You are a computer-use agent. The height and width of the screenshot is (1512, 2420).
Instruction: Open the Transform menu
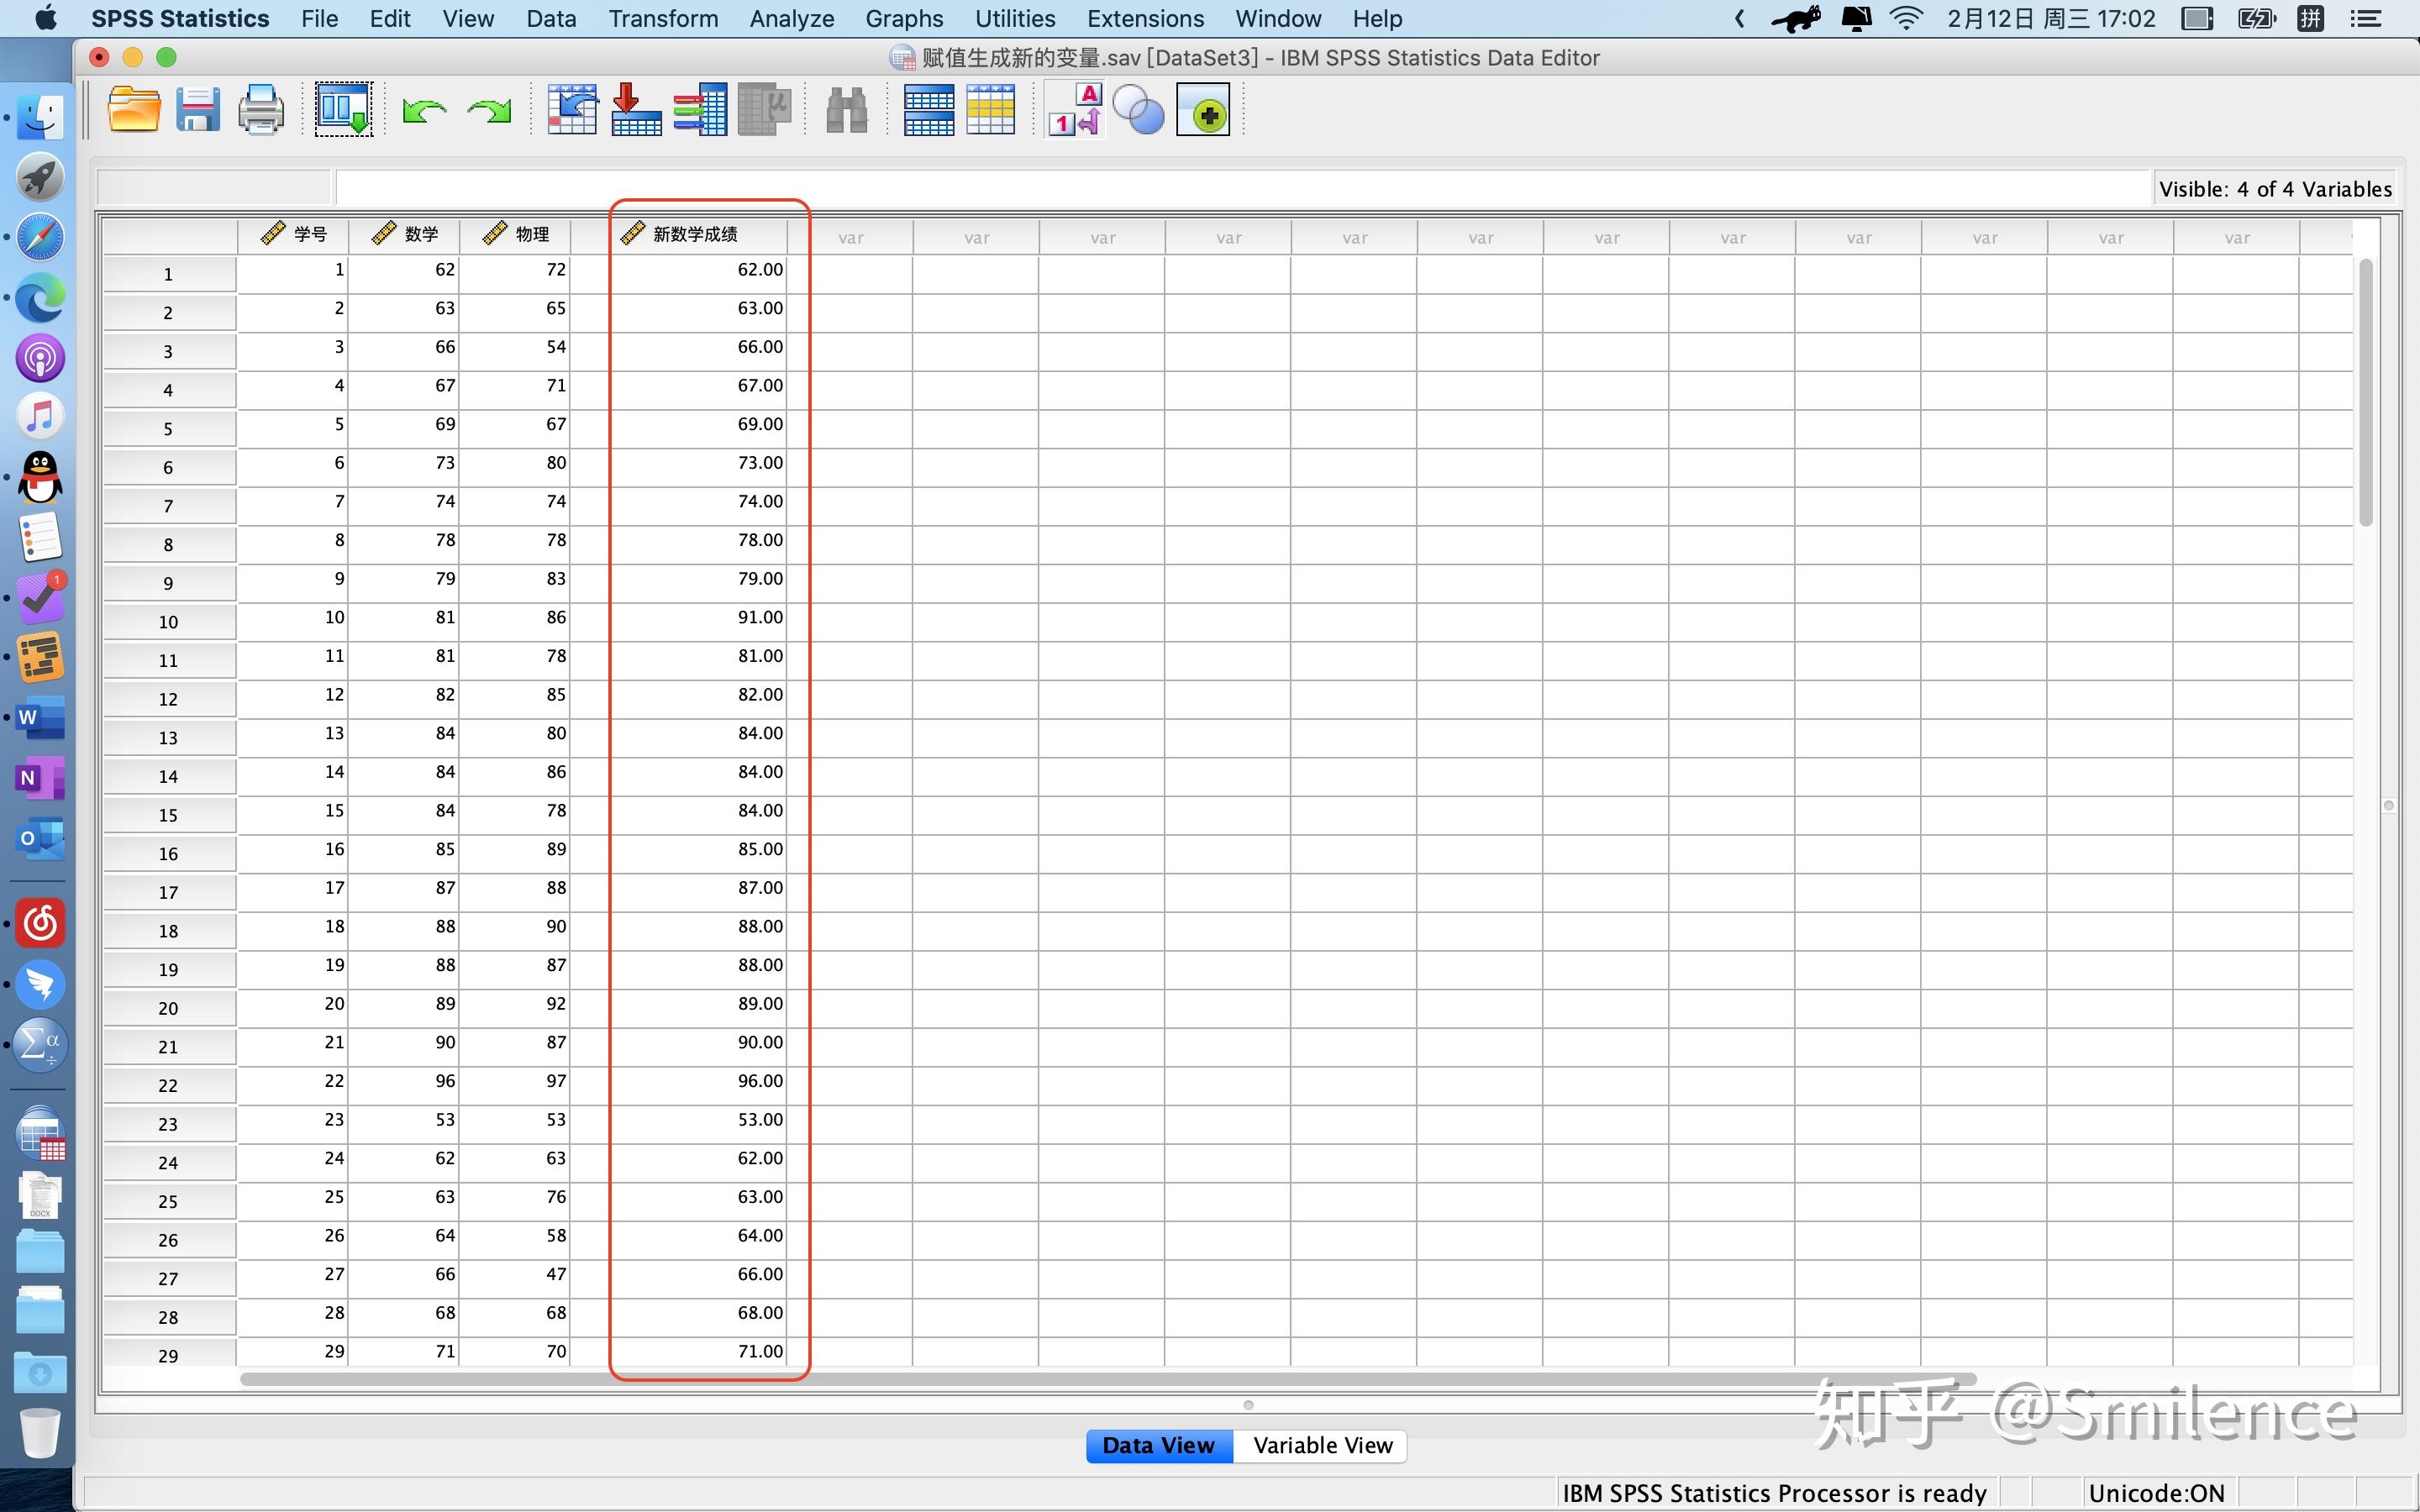point(663,18)
